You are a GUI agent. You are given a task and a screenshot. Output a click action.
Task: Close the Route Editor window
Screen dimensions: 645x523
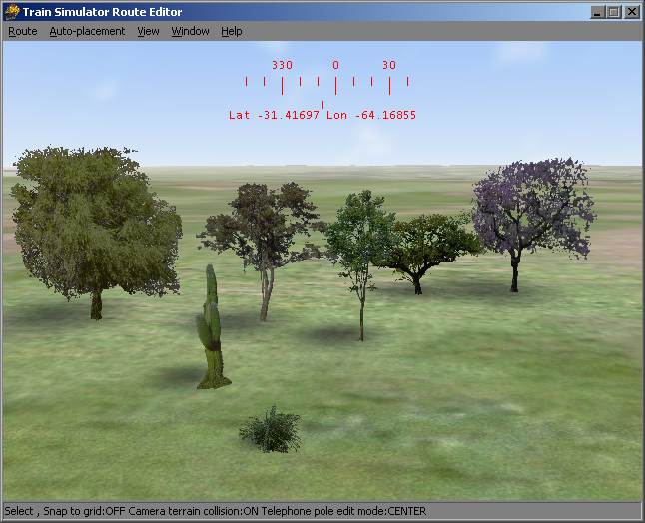click(x=632, y=12)
